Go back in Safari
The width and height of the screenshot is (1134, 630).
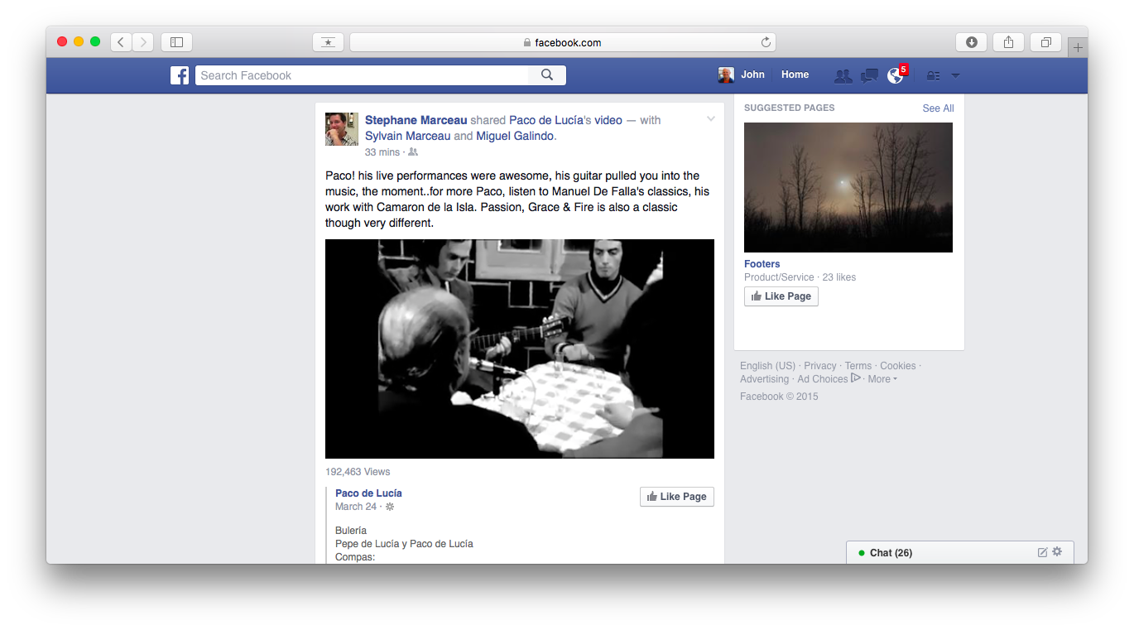(121, 42)
